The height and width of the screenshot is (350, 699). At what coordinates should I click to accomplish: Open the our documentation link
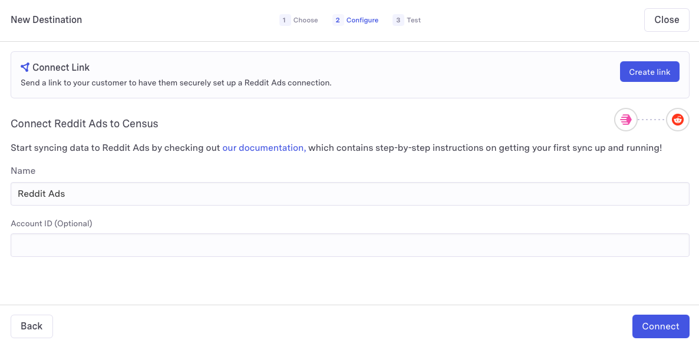click(263, 148)
